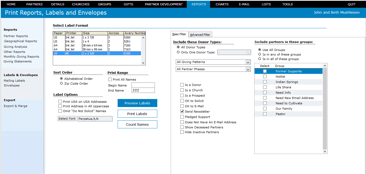
Task: Select the Avery 7163 label format row
Action: 97,49
